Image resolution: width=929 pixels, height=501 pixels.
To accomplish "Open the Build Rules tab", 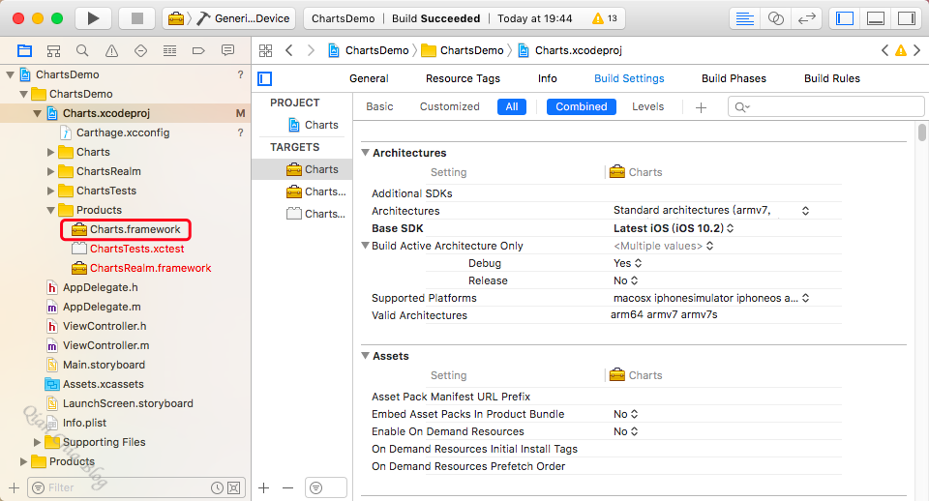I will [832, 78].
